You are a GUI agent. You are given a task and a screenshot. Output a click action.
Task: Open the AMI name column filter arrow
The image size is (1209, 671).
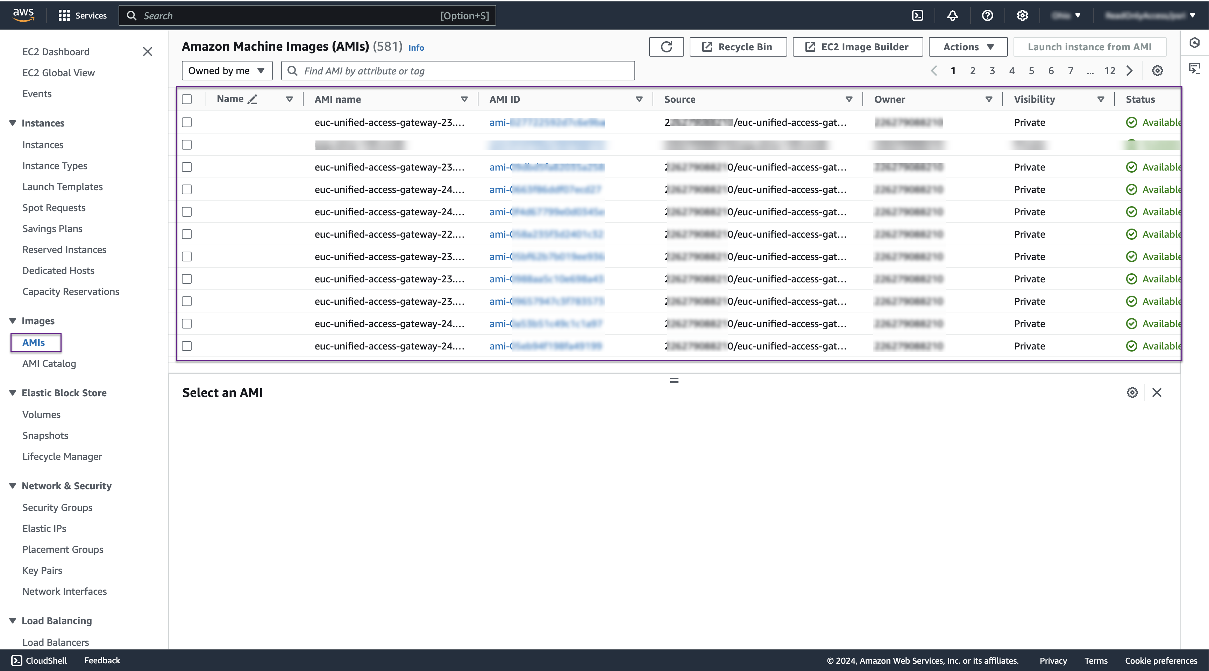464,99
